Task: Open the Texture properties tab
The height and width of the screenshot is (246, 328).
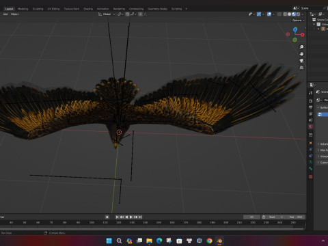Action: pos(311,177)
